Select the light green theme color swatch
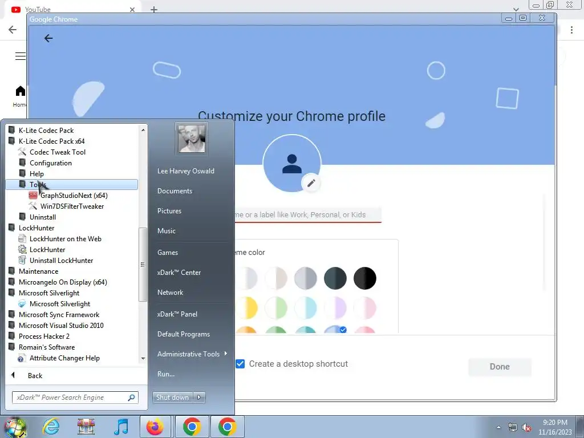This screenshot has width=584, height=438. [276, 308]
